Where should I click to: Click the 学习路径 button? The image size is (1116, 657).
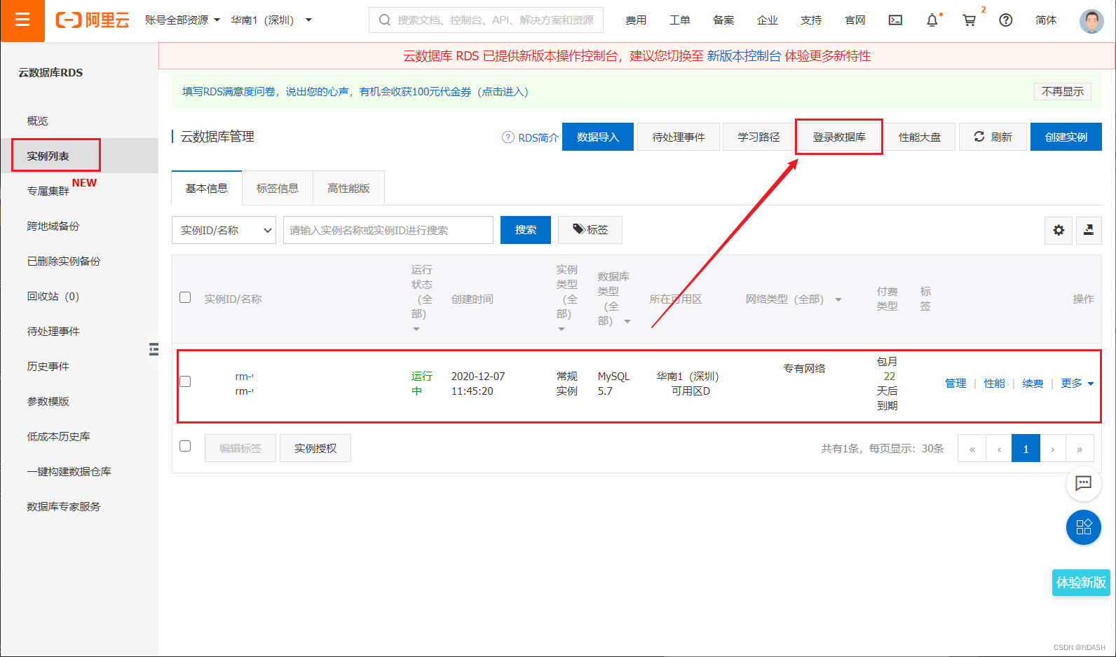click(758, 137)
